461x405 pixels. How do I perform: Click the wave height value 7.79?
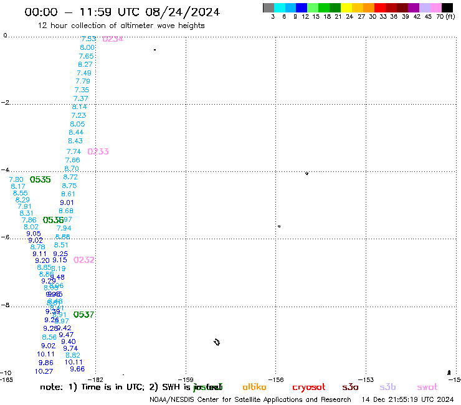click(83, 81)
